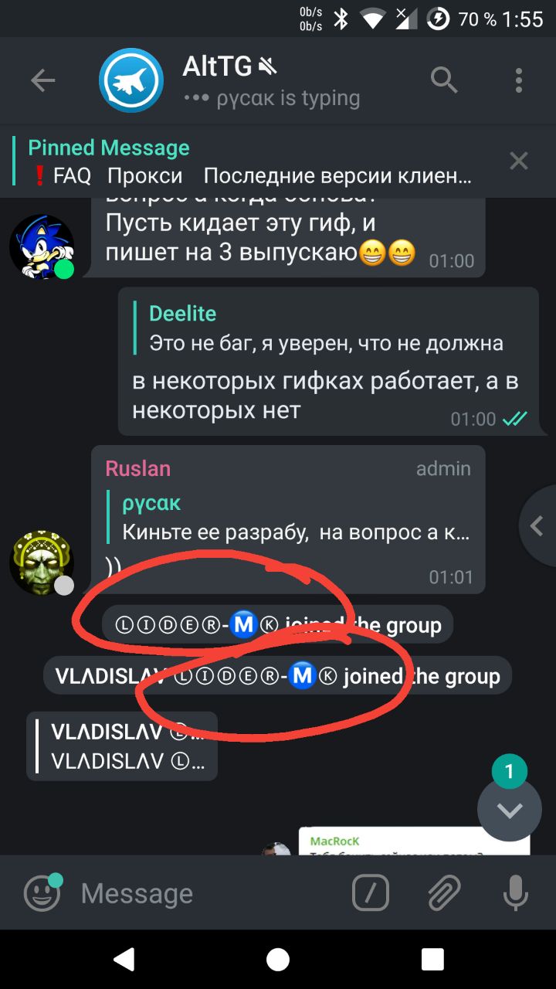Open the Sonic avatar profile

point(42,246)
